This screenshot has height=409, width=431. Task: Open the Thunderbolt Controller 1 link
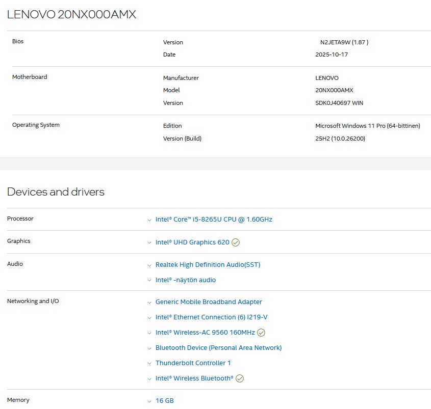(193, 363)
